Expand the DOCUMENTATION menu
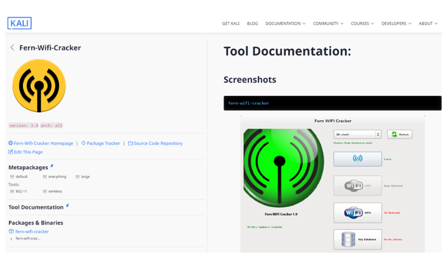The height and width of the screenshot is (262, 445). (285, 24)
